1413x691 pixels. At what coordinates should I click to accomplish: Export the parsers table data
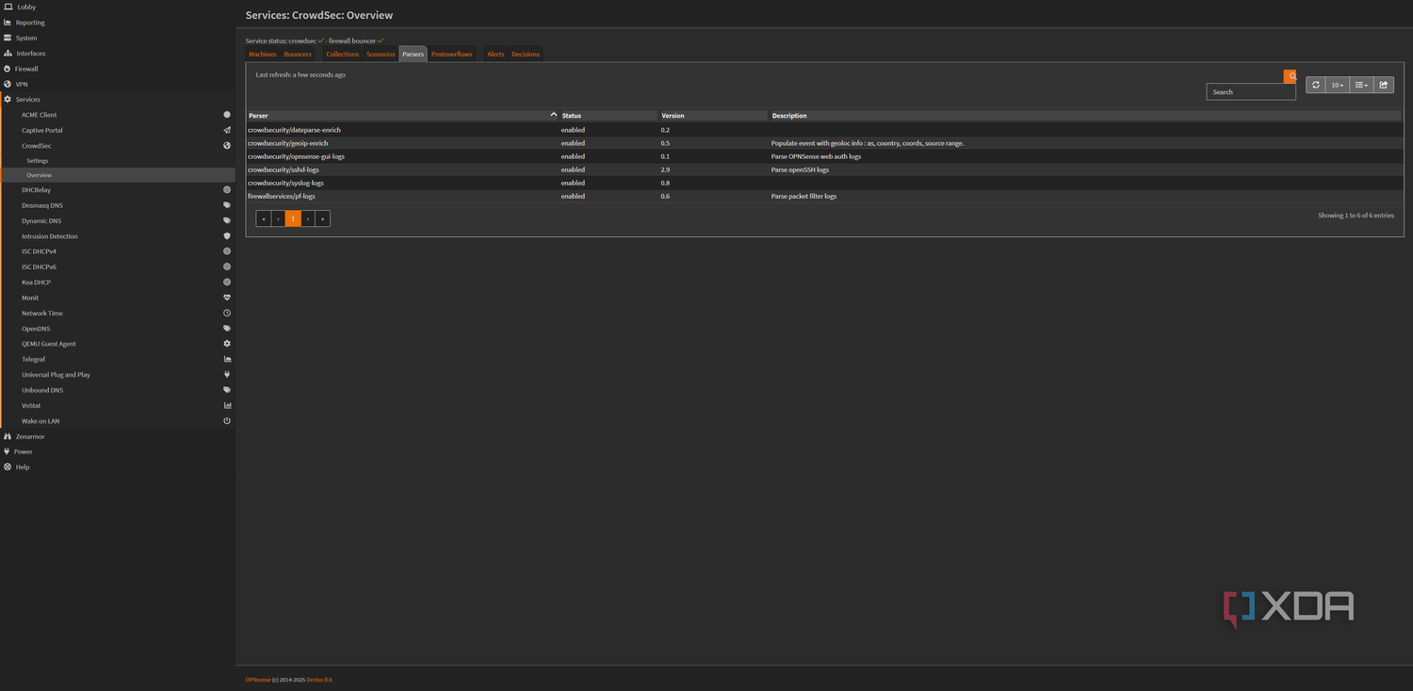click(1384, 85)
